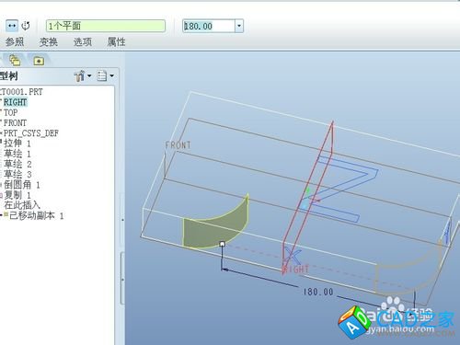Click the 180.00 offset value field
The image size is (460, 345).
209,26
